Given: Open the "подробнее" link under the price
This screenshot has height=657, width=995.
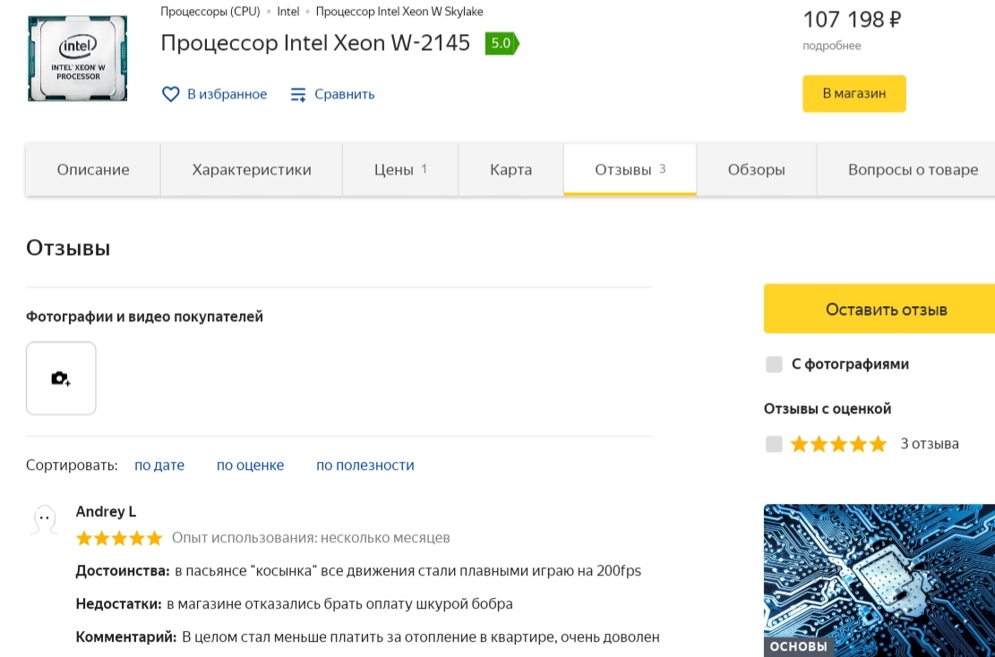Looking at the screenshot, I should pos(831,46).
